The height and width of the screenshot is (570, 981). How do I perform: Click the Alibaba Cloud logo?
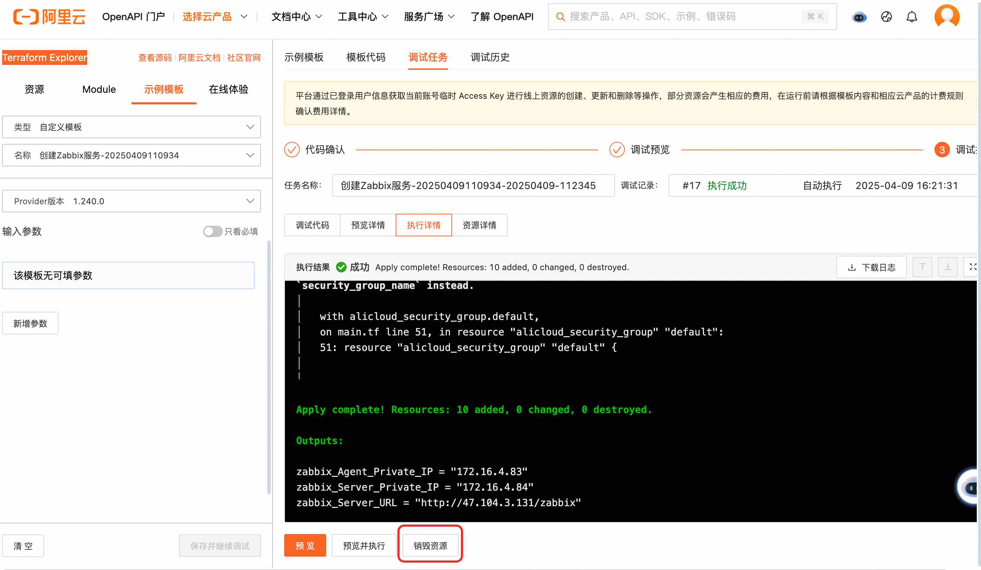coord(49,16)
